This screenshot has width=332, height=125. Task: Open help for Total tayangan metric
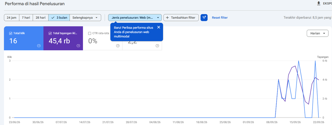[x=78, y=46]
